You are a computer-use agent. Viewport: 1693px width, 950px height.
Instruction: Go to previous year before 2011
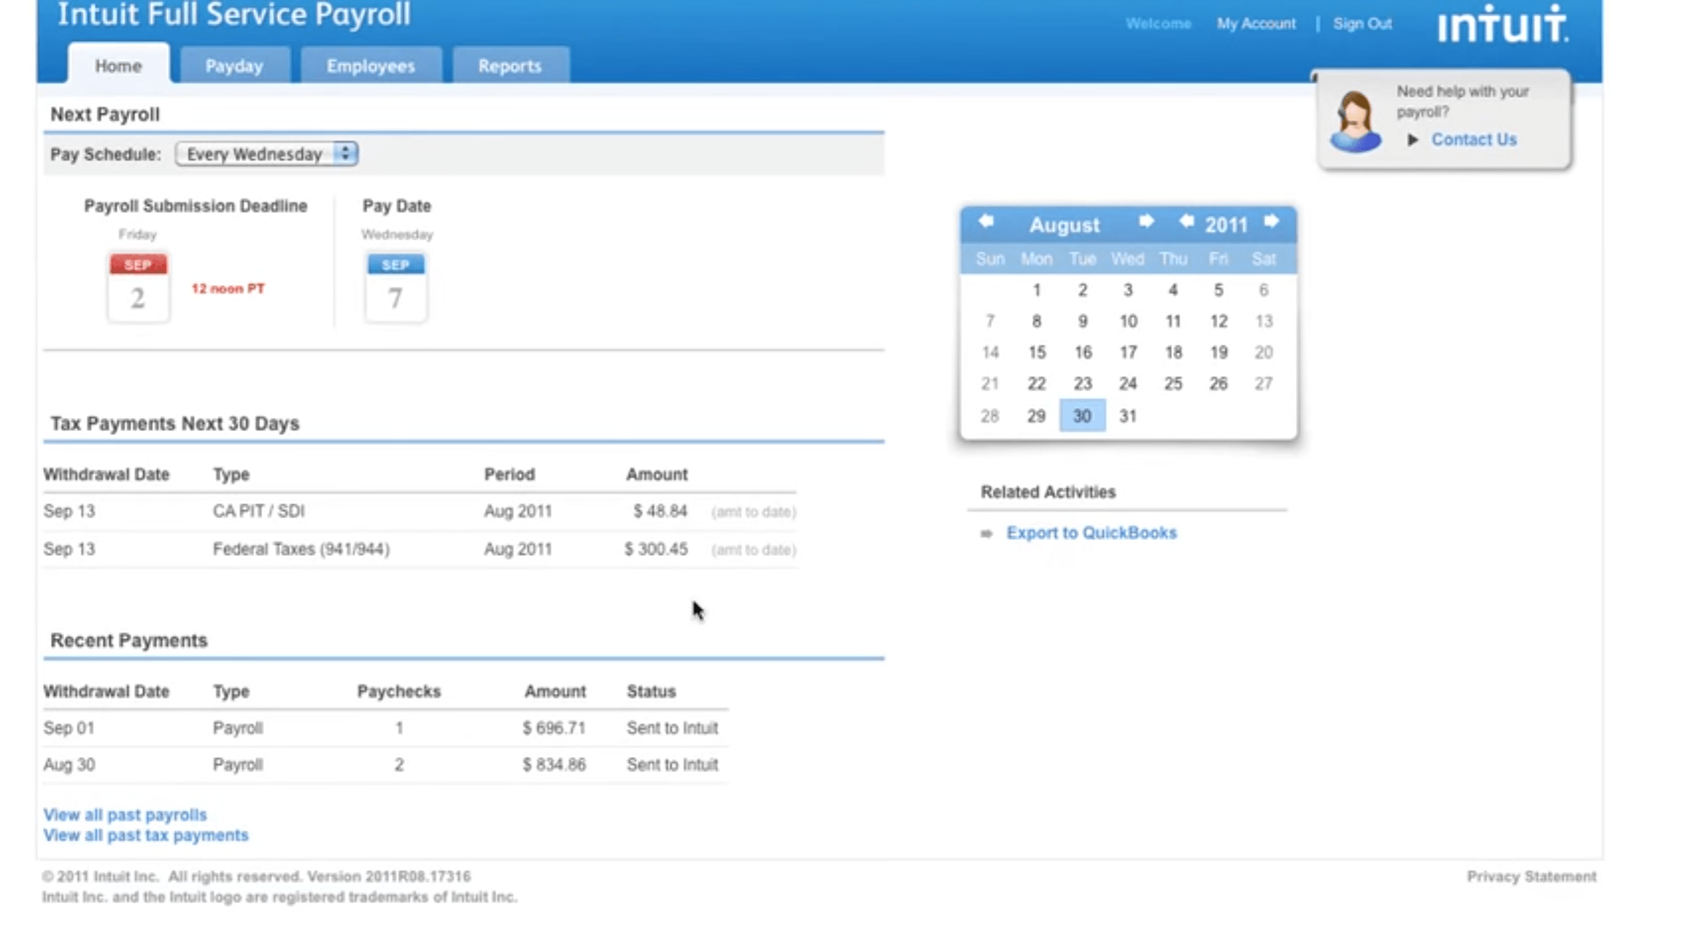pyautogui.click(x=1186, y=221)
